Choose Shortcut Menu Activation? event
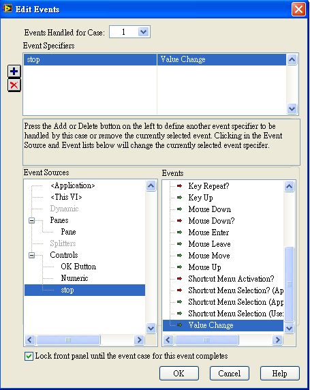The image size is (310, 390). [231, 279]
